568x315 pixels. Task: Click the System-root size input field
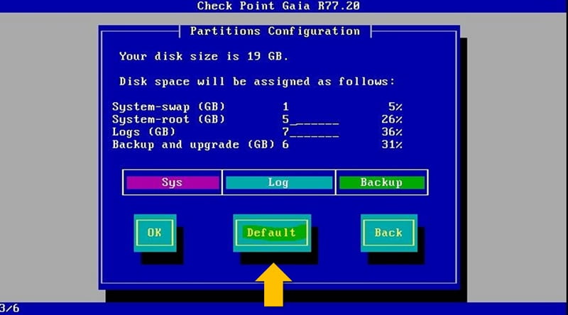click(x=310, y=119)
